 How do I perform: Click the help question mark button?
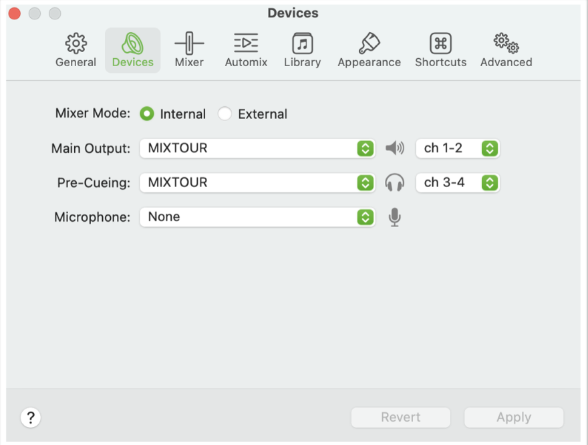click(x=30, y=417)
